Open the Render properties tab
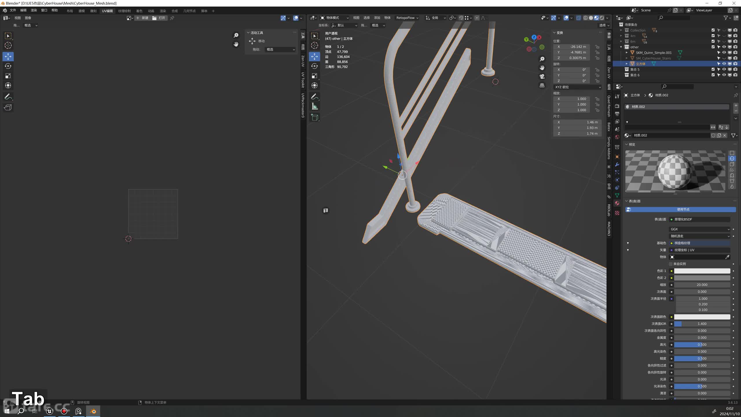The height and width of the screenshot is (417, 741). click(617, 106)
